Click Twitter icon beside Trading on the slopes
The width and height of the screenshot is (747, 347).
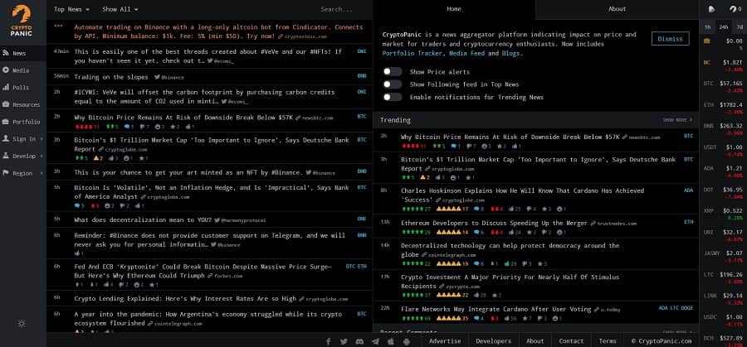(x=157, y=77)
